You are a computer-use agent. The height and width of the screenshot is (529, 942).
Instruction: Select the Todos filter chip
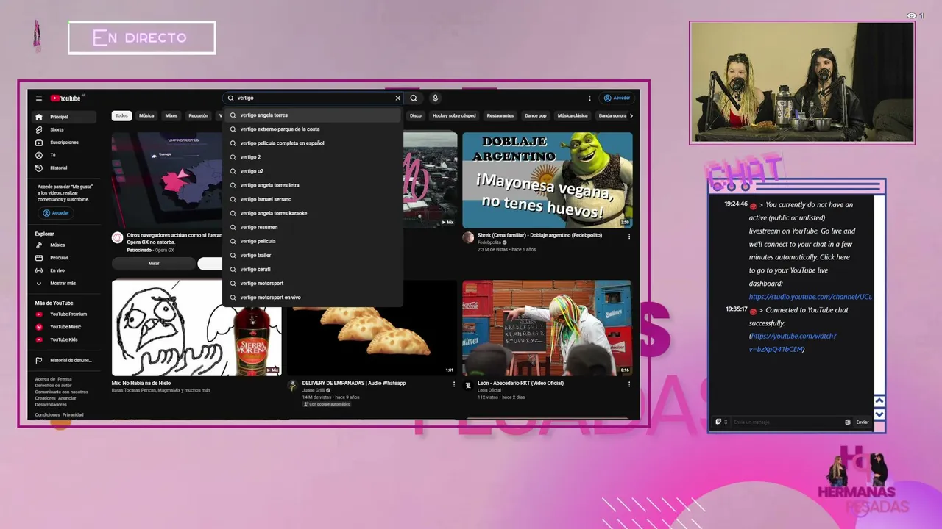(121, 115)
